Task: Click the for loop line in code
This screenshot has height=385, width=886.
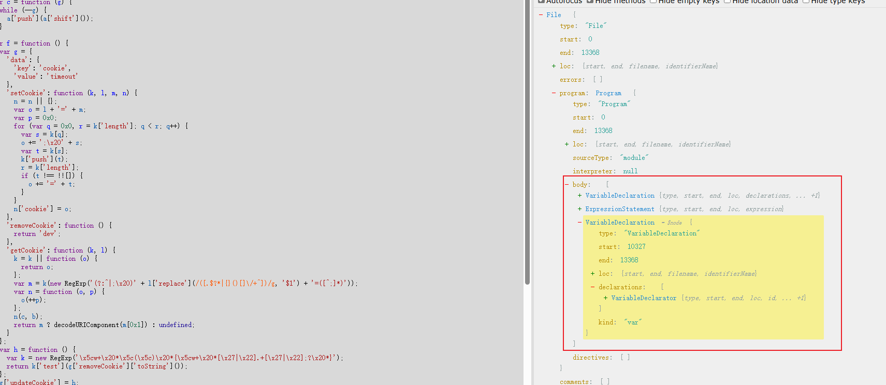Action: coord(101,126)
